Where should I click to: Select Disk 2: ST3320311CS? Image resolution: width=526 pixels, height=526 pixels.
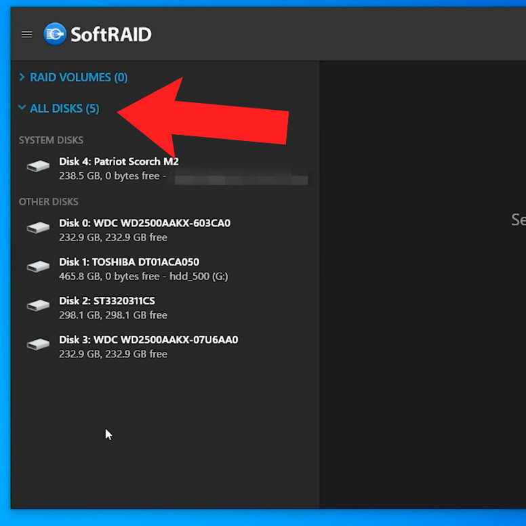(x=107, y=301)
